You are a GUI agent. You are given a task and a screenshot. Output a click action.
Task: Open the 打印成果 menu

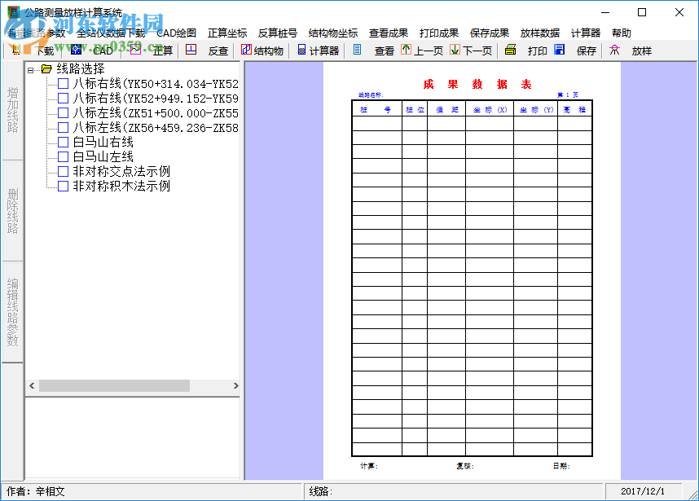click(x=438, y=33)
